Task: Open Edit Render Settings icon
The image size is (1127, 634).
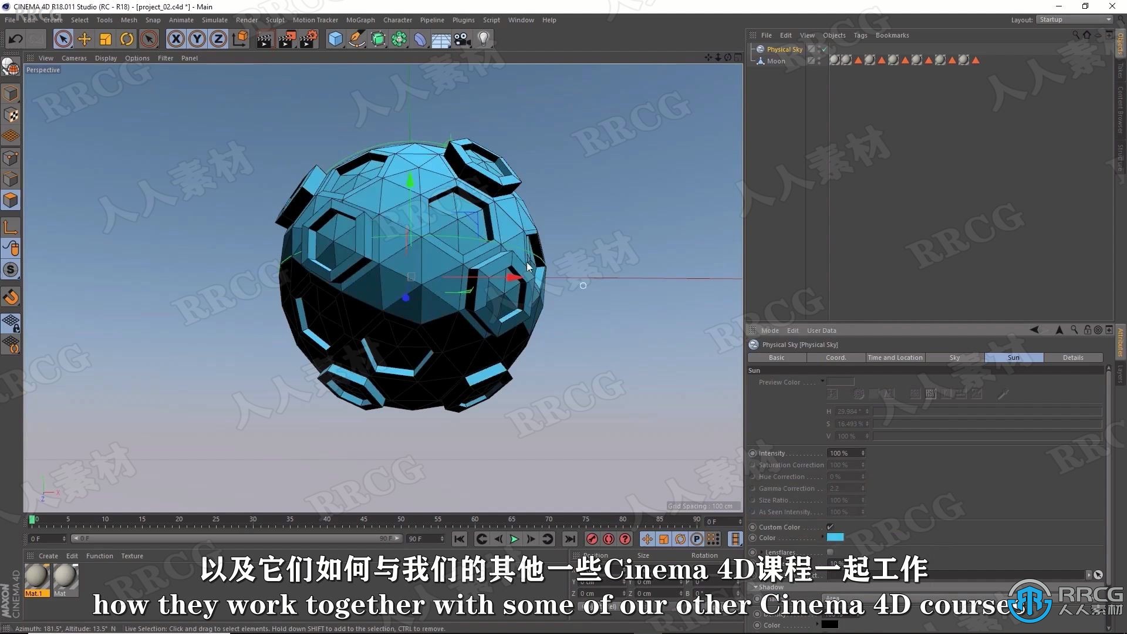Action: (308, 39)
